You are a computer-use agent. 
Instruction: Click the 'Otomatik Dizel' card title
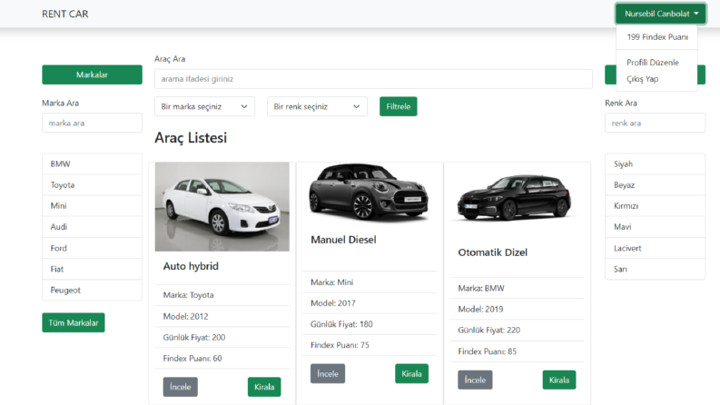[493, 252]
